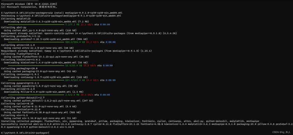Click the opencv-contrib-python requirement satisfied line
The image size is (293, 135).
tap(89, 33)
